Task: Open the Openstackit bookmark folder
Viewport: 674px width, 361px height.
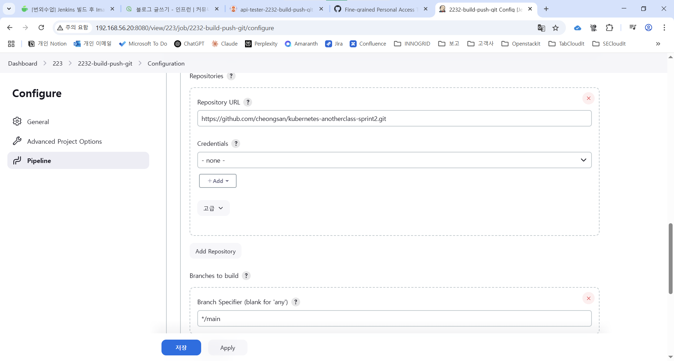Action: pos(521,44)
